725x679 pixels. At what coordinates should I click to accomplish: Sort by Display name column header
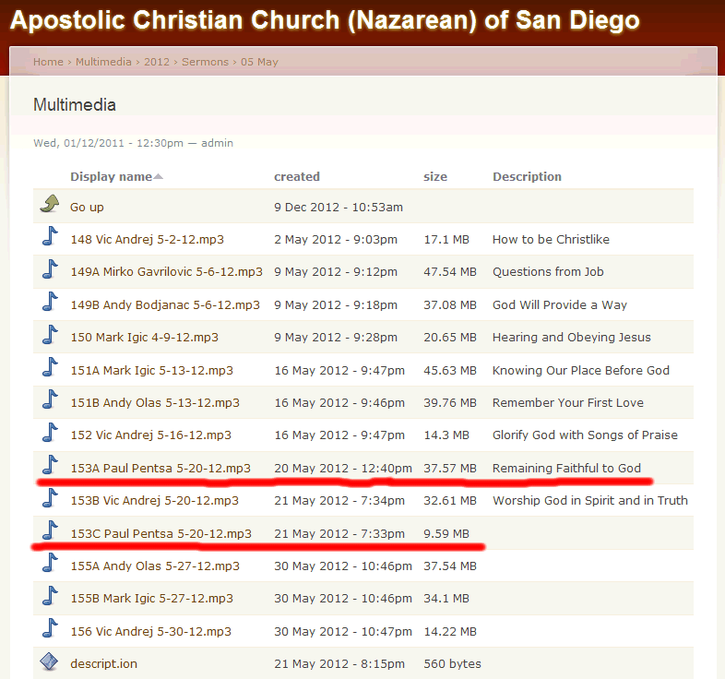(x=111, y=176)
